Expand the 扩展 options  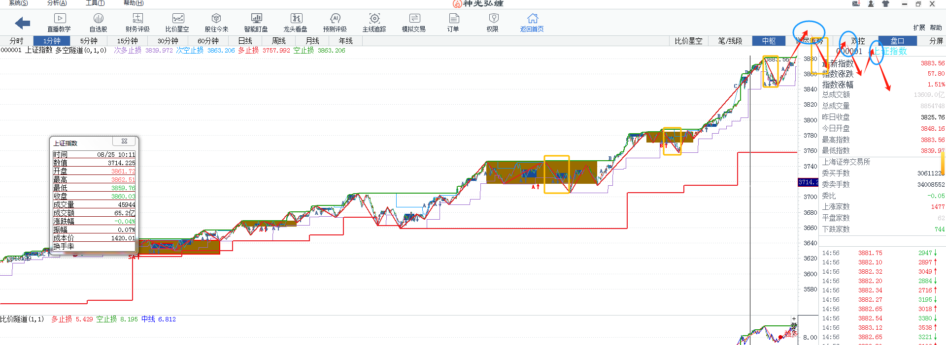click(x=919, y=28)
